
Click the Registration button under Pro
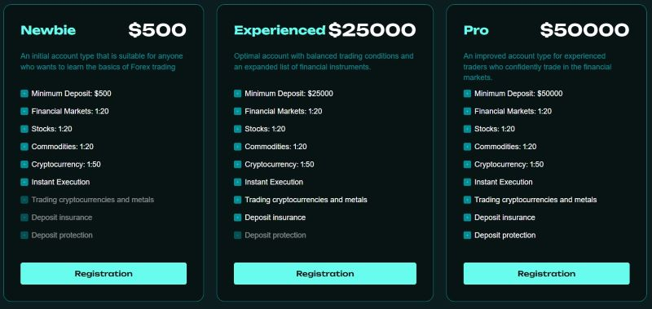tap(546, 273)
